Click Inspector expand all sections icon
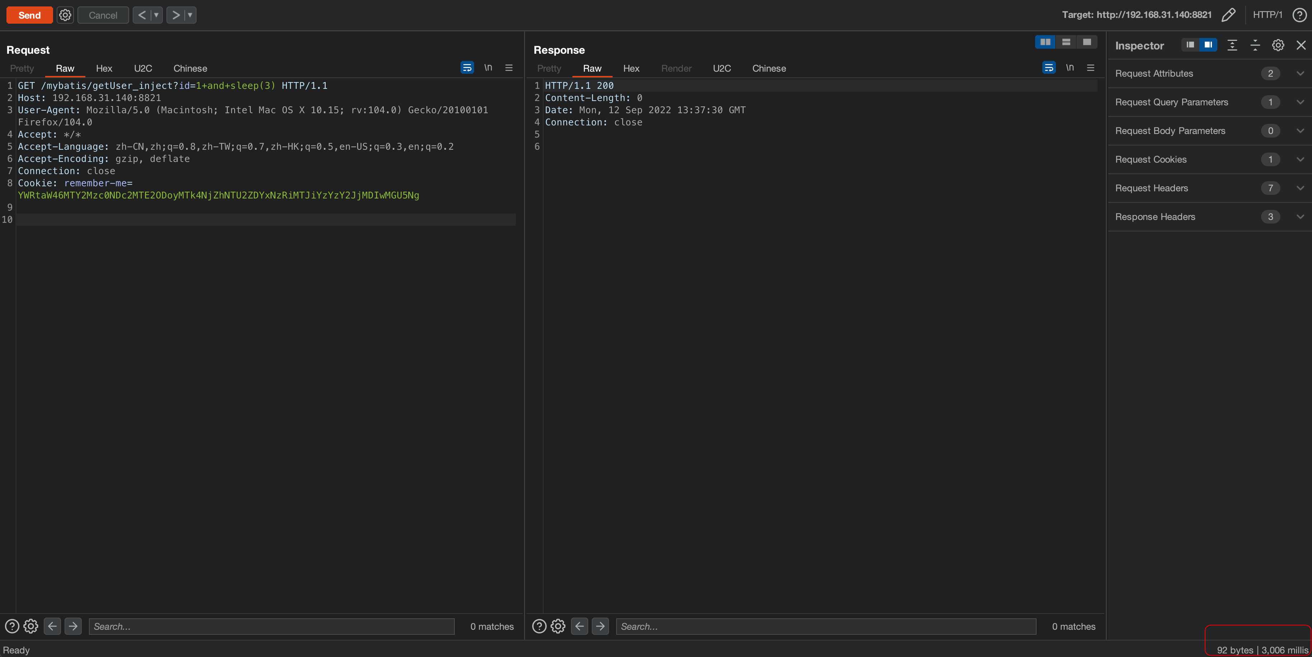1312x657 pixels. (x=1232, y=45)
